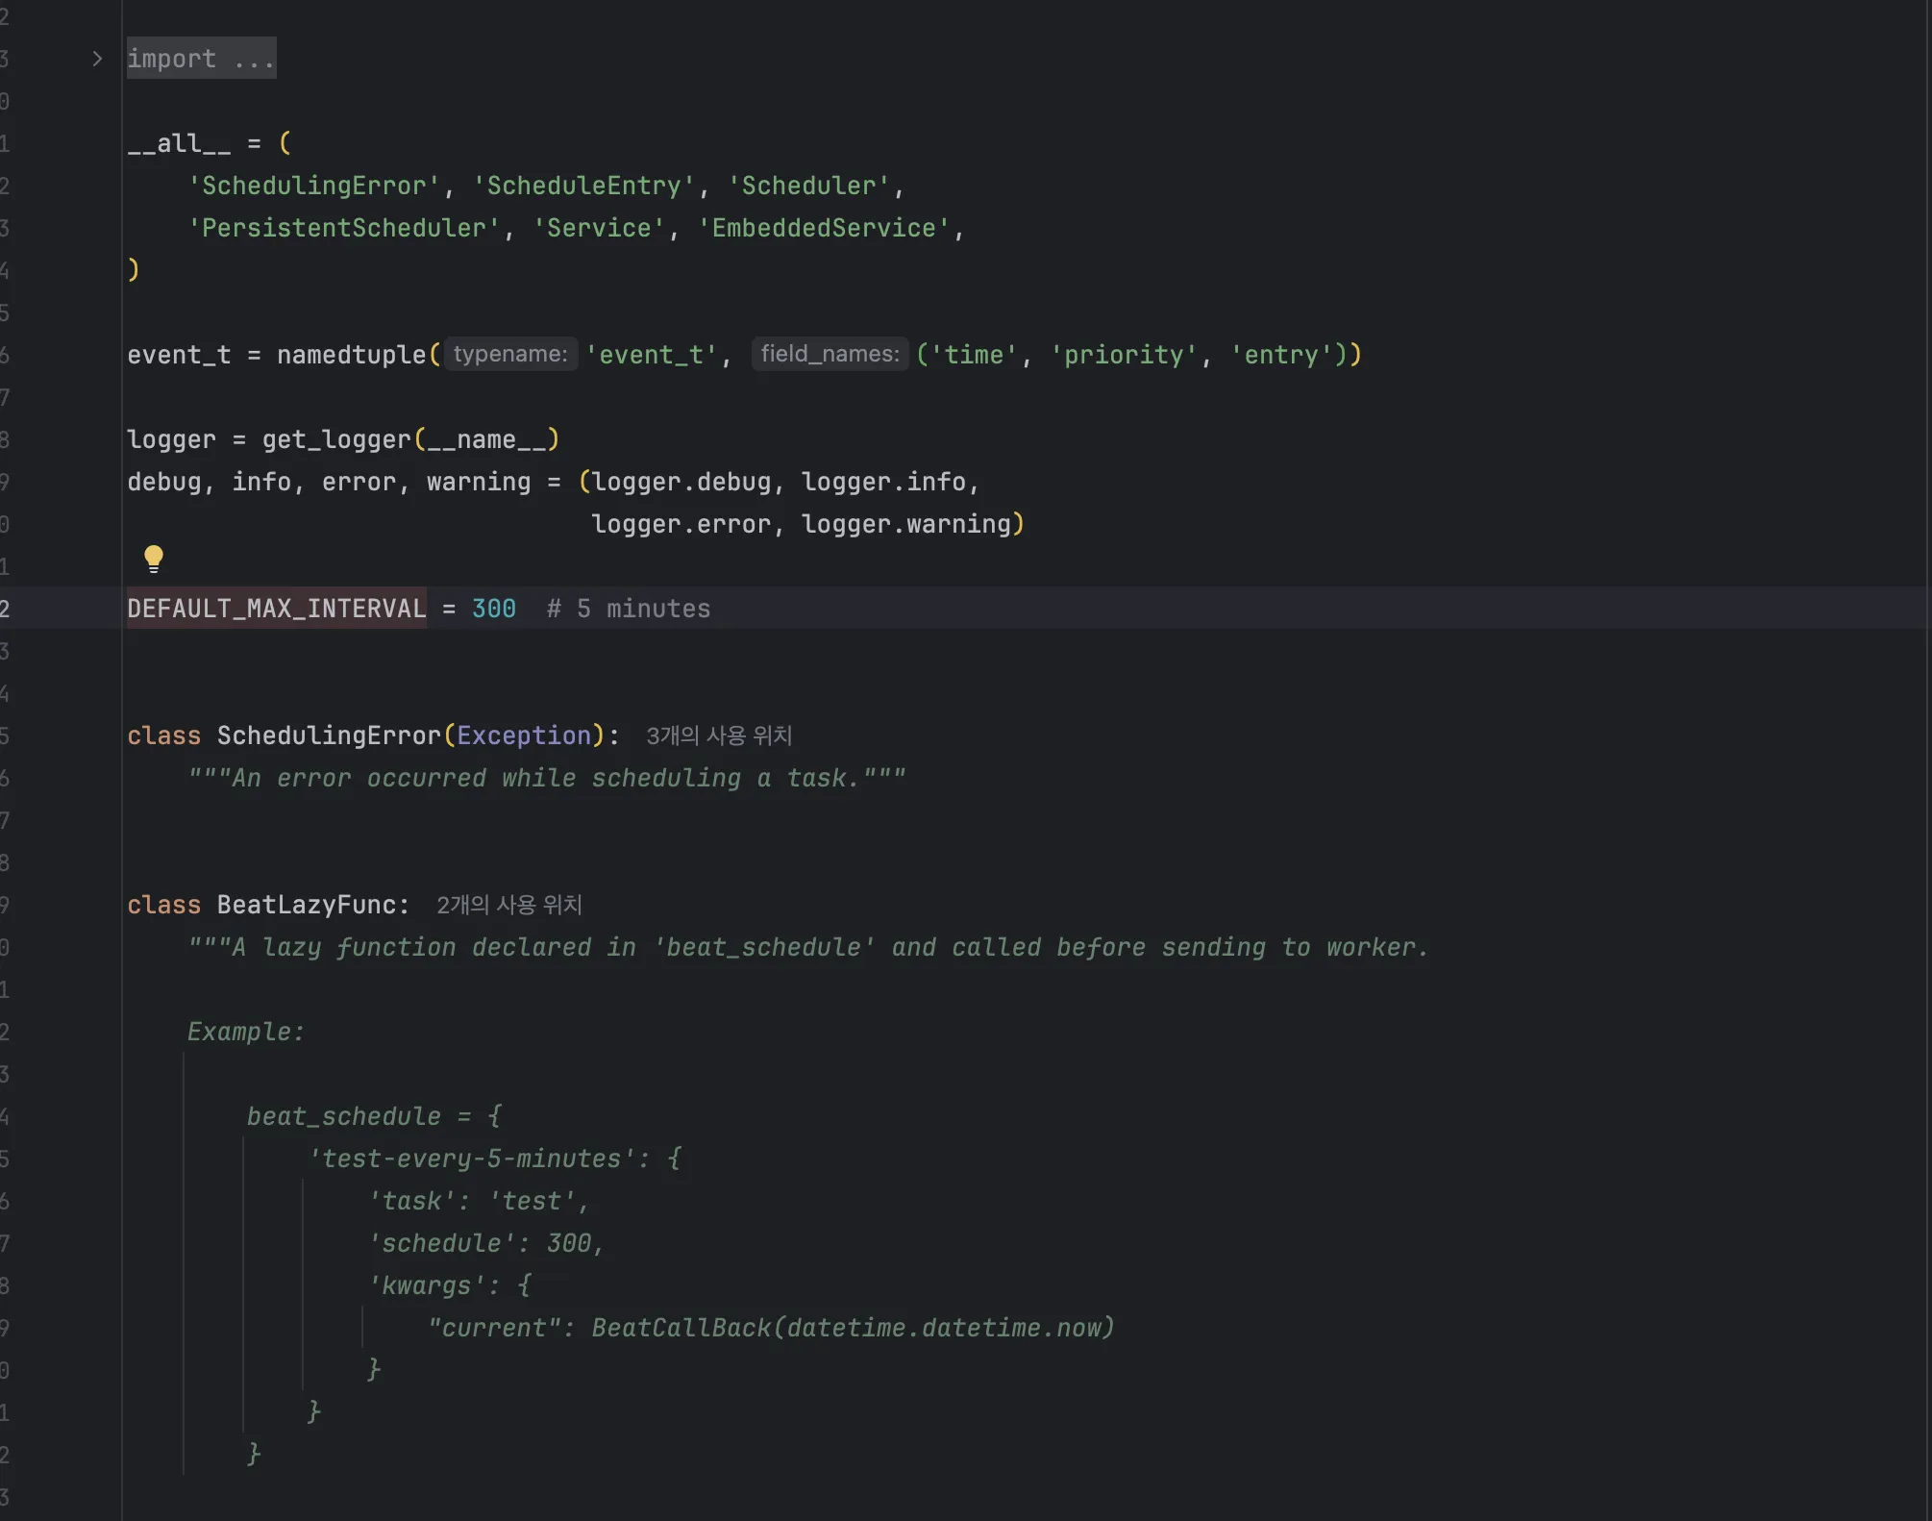
Task: Click the 'Scheduler' string inside __all__
Action: pyautogui.click(x=810, y=185)
